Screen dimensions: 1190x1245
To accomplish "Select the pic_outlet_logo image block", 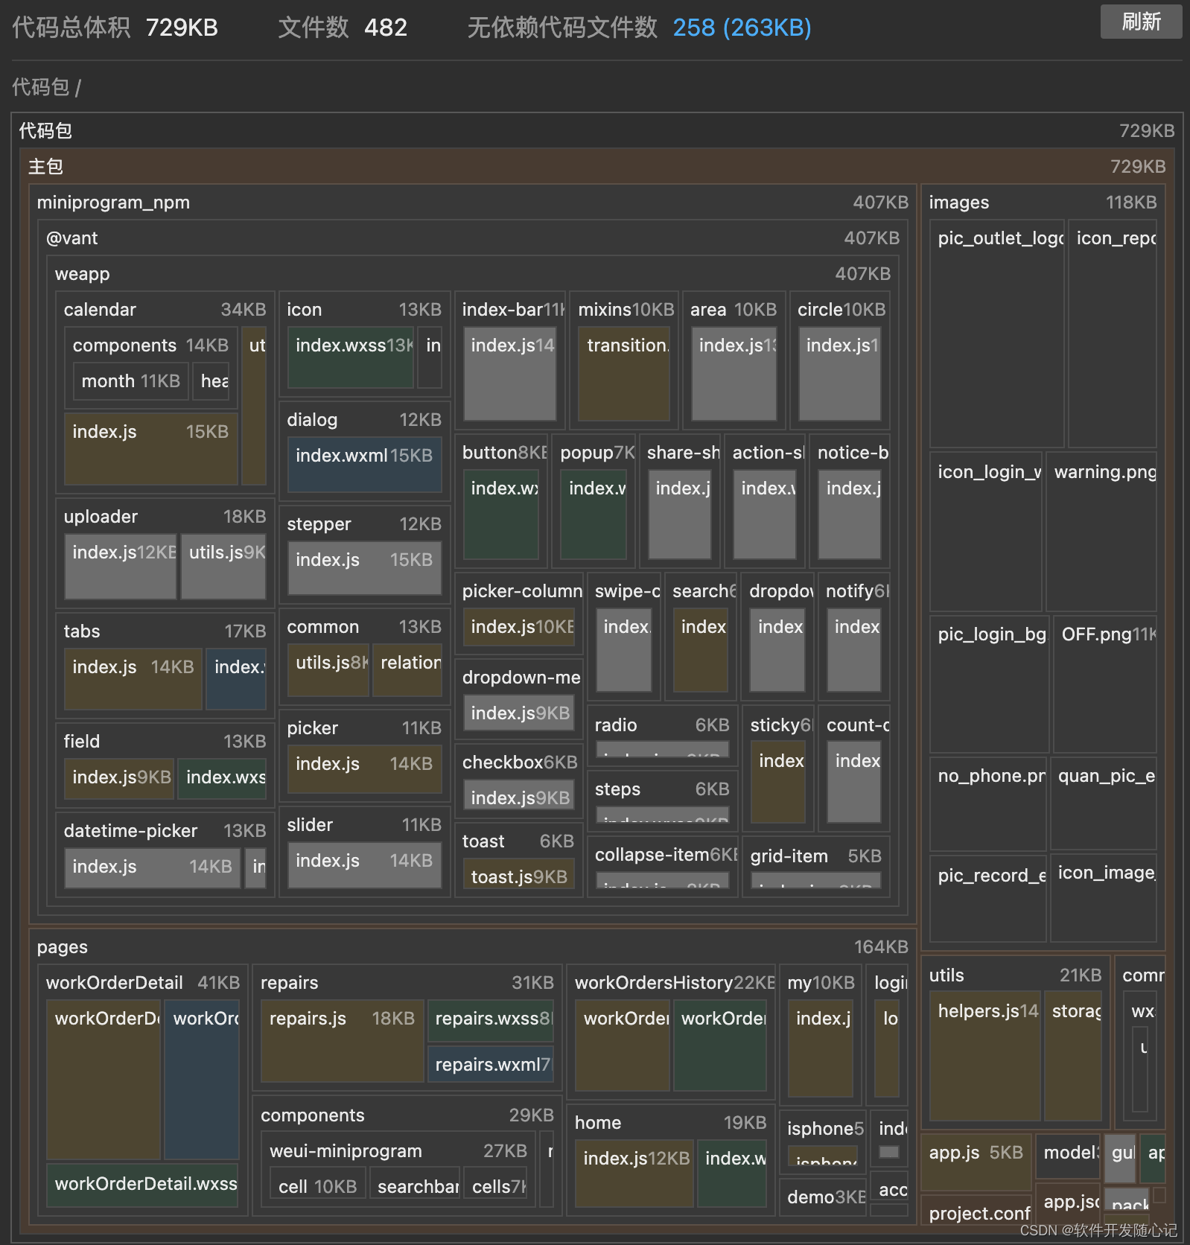I will pyautogui.click(x=997, y=334).
